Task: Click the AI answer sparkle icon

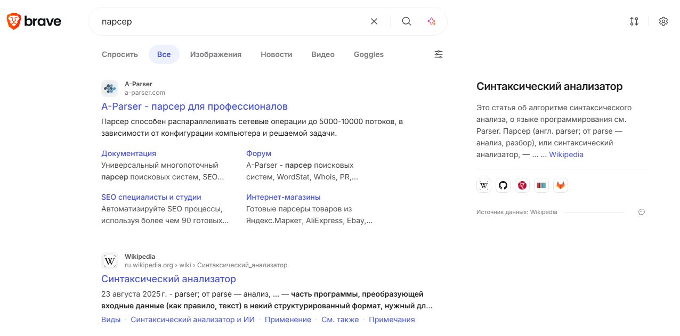Action: pyautogui.click(x=432, y=21)
